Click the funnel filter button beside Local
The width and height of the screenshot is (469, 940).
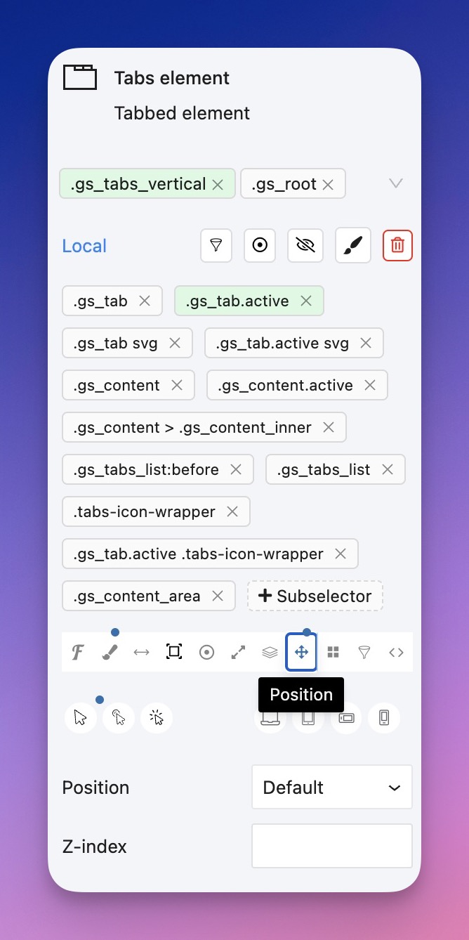click(216, 246)
